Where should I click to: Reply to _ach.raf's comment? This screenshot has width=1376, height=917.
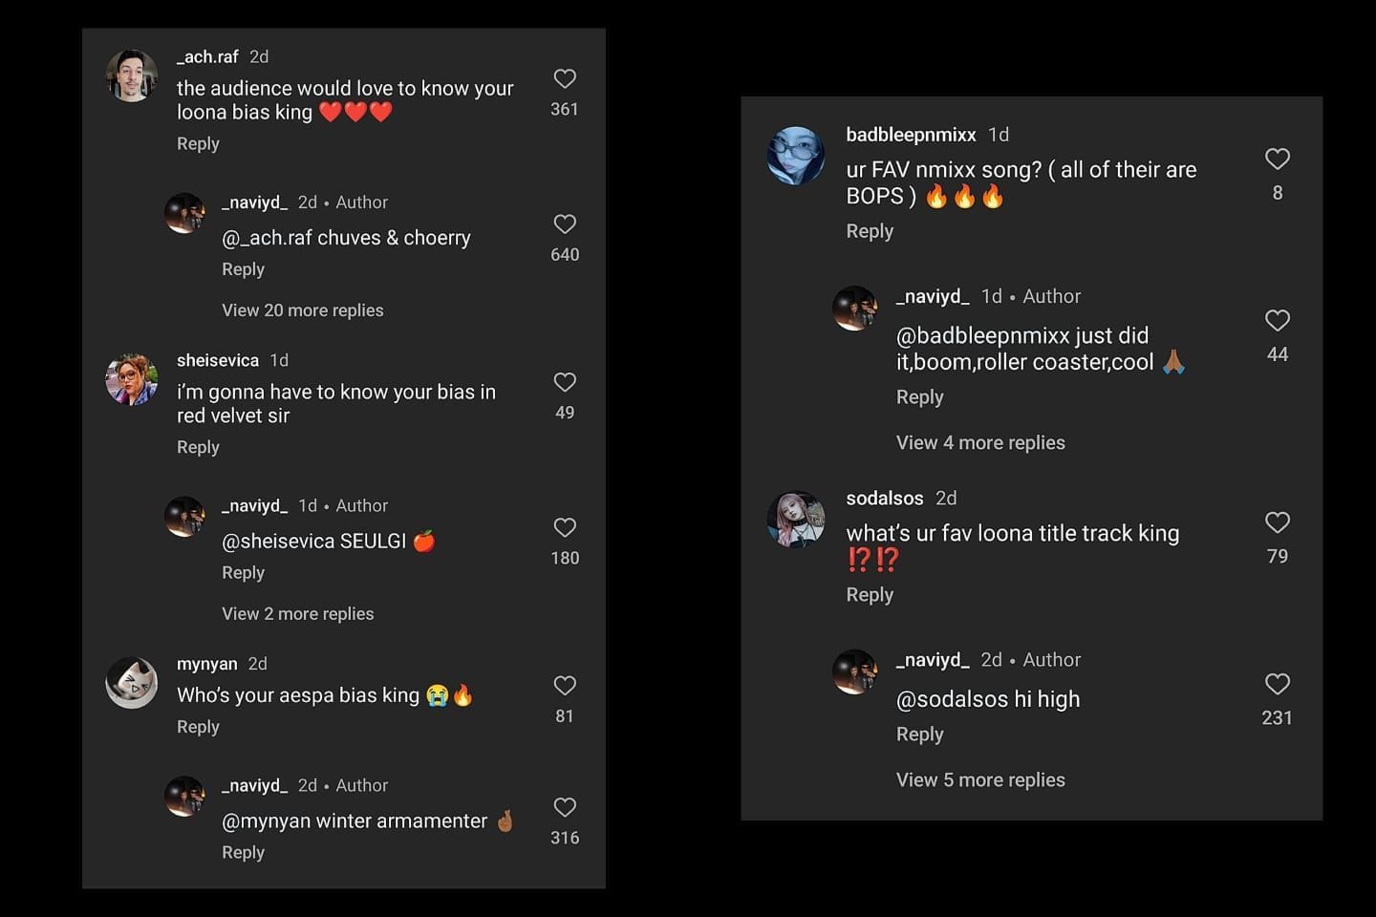click(198, 143)
